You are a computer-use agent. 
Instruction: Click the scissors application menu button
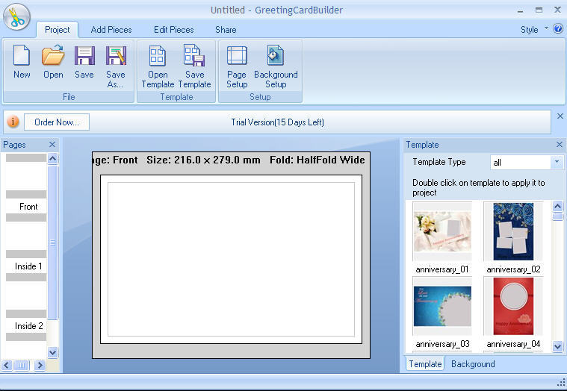(16, 17)
